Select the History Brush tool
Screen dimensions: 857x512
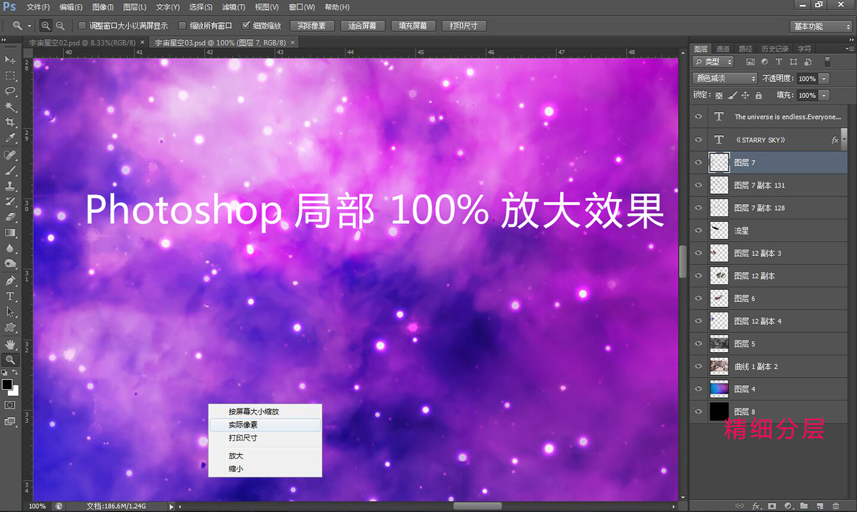tap(10, 202)
